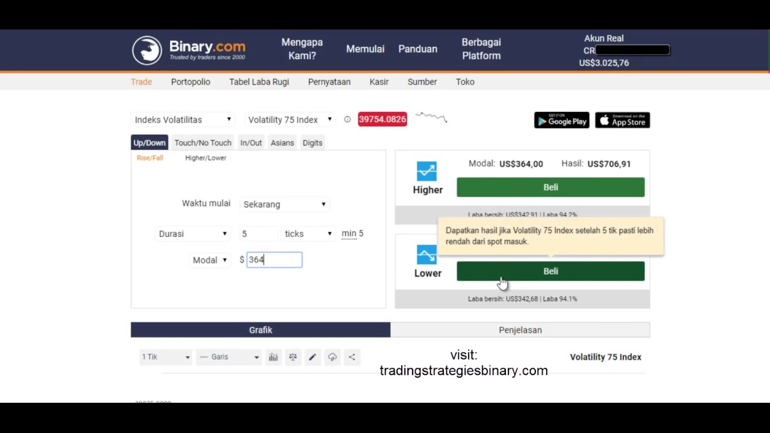Screen dimensions: 770x433
Task: Click the account balance US$3.025,76
Action: (x=604, y=63)
